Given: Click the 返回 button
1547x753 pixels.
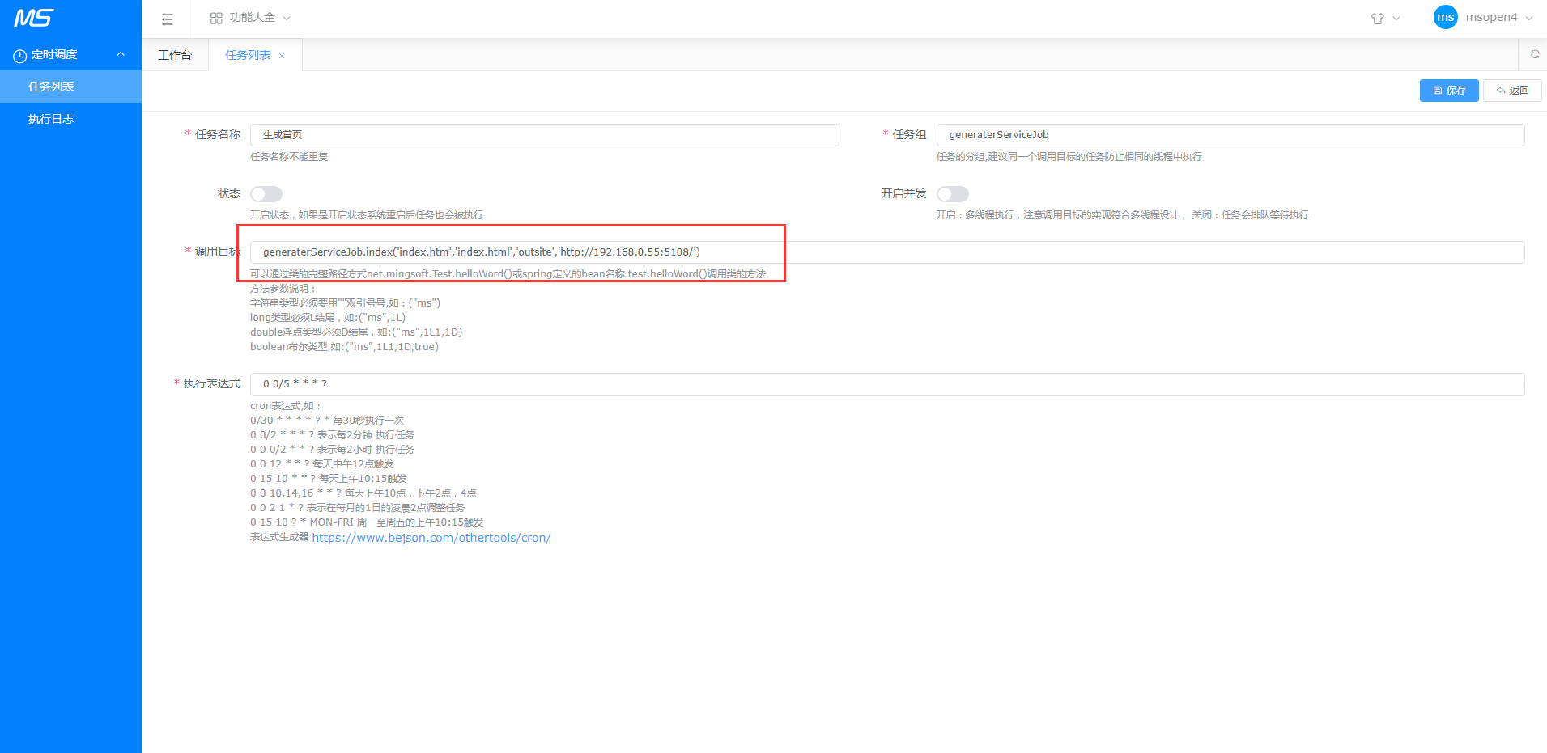Looking at the screenshot, I should [1511, 91].
